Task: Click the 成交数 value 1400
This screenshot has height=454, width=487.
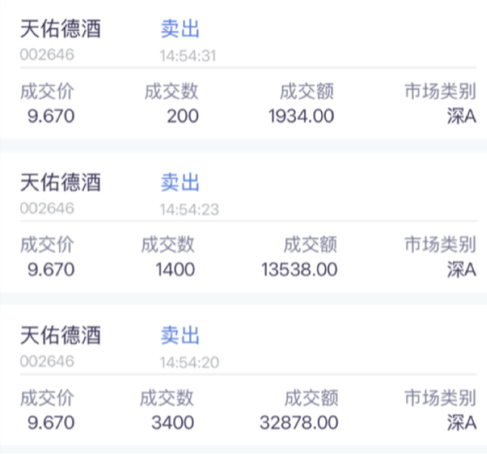Action: (175, 270)
